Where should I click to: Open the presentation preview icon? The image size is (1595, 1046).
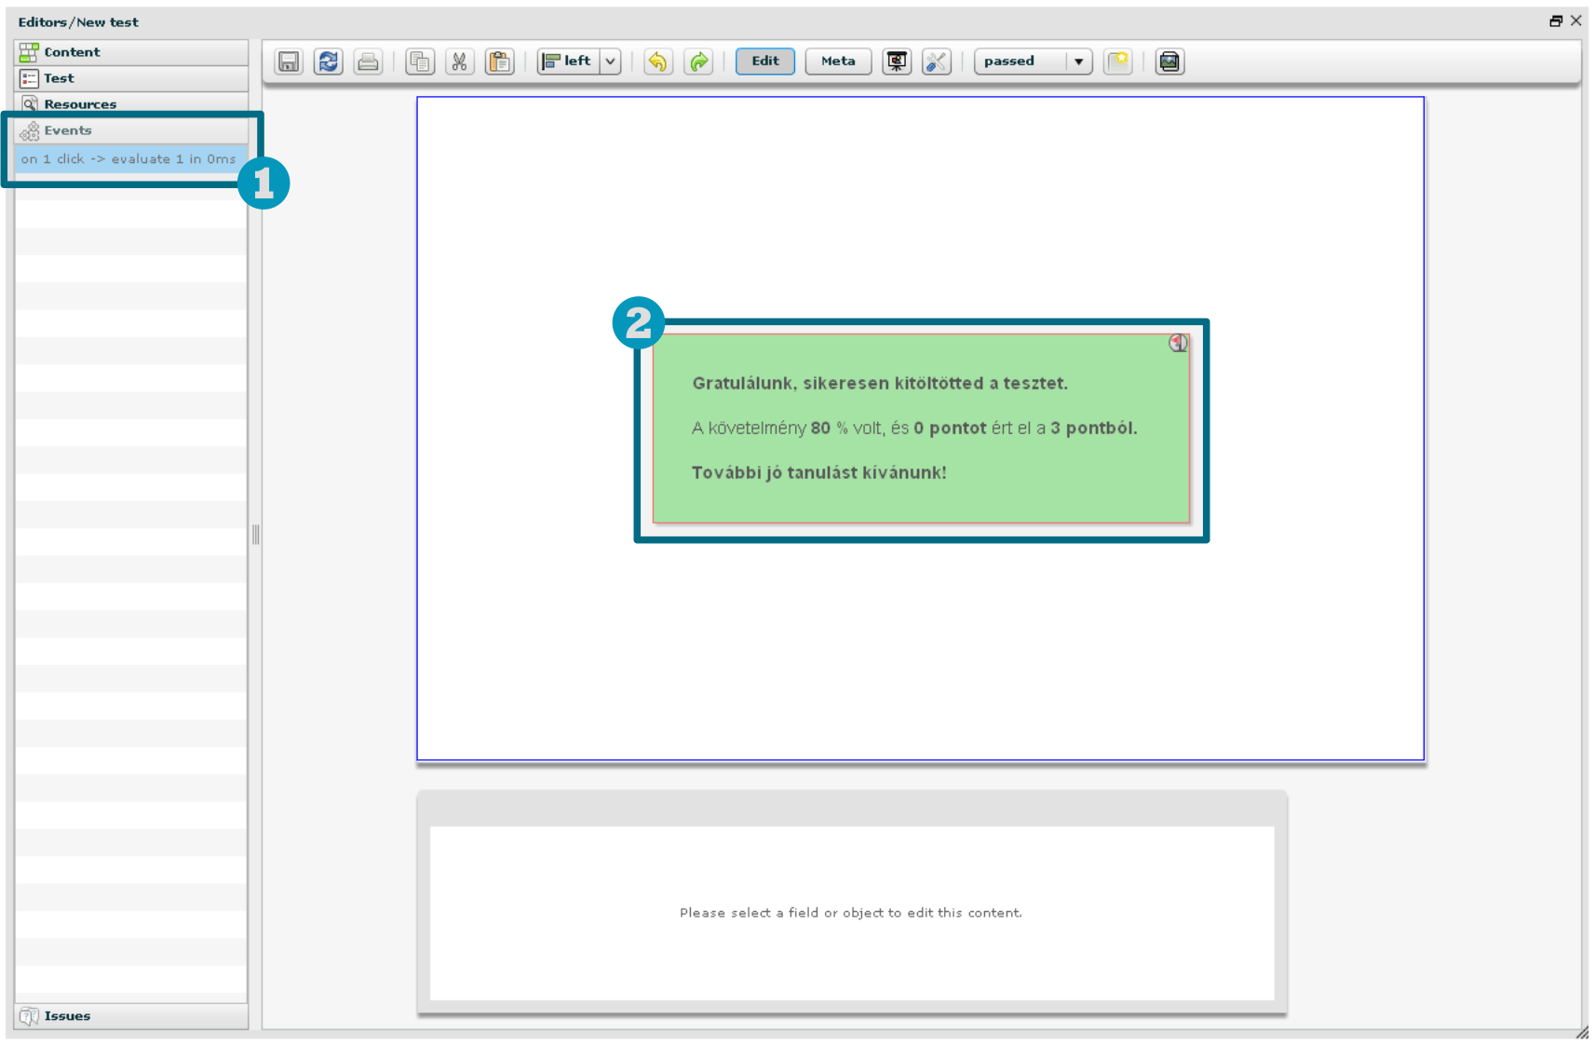(x=897, y=61)
